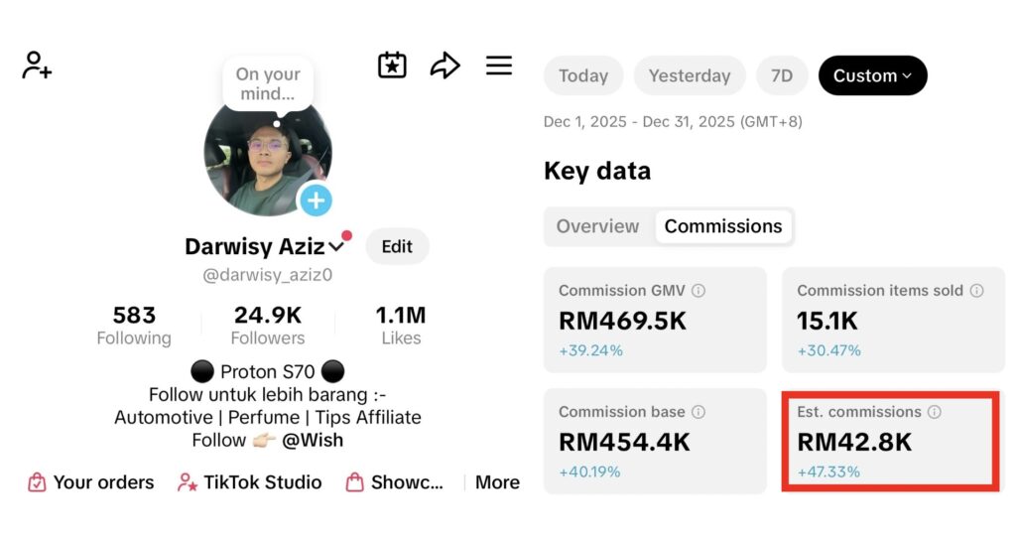Click info icon beside Est. commissions
This screenshot has width=1016, height=540.
(935, 412)
